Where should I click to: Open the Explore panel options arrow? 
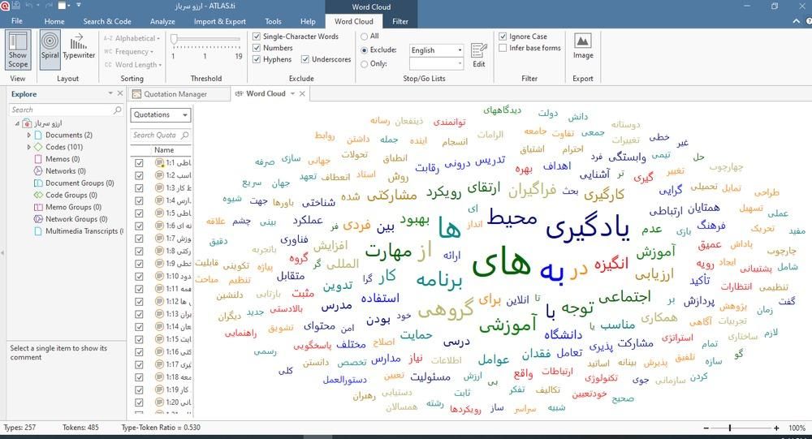coord(110,93)
